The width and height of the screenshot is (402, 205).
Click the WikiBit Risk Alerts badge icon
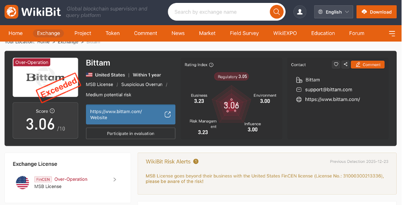196,161
